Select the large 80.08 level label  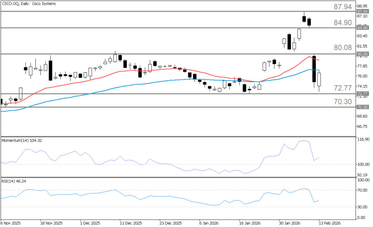(342, 48)
